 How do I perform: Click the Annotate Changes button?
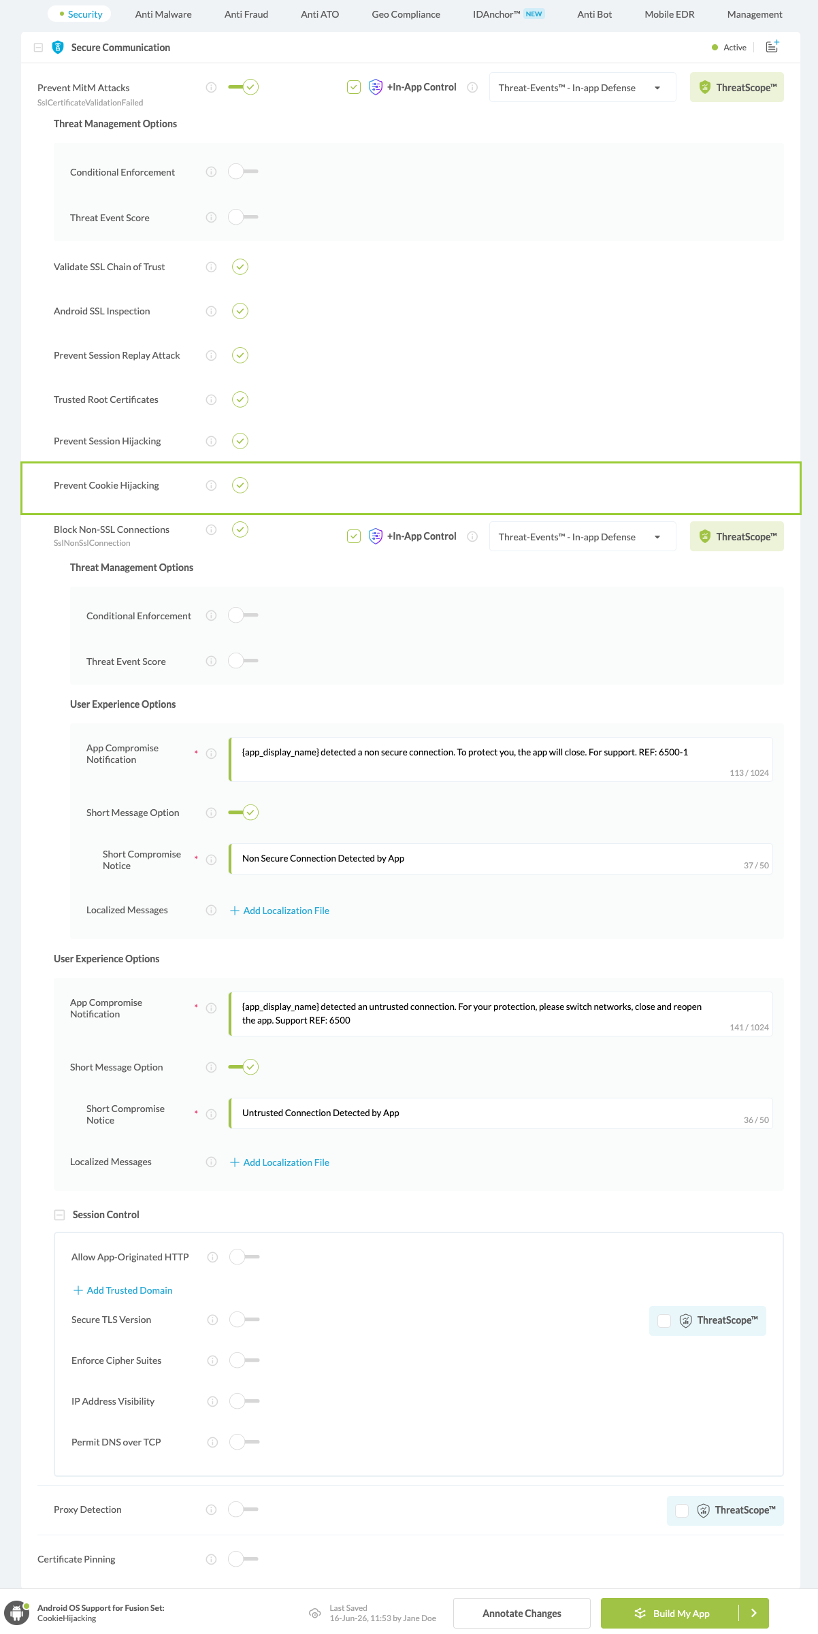(x=522, y=1613)
